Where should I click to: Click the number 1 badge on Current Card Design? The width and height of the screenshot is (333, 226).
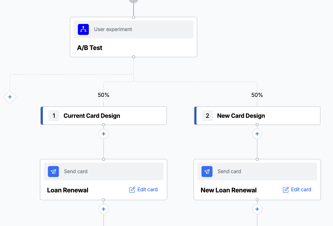tap(54, 116)
